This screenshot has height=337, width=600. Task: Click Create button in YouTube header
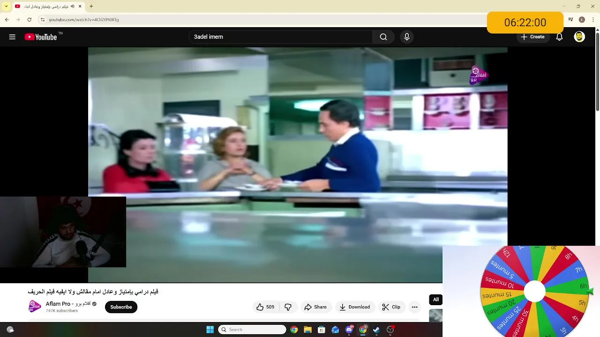(532, 37)
